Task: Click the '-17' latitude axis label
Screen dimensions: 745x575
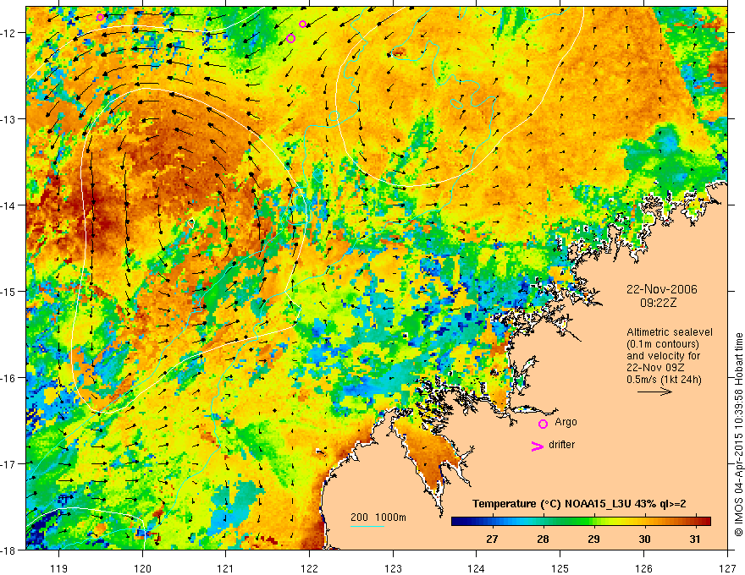Action: click(8, 464)
